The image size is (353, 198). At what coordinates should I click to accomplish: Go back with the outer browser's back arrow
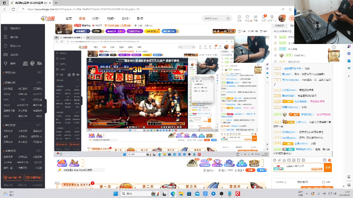pyautogui.click(x=5, y=9)
